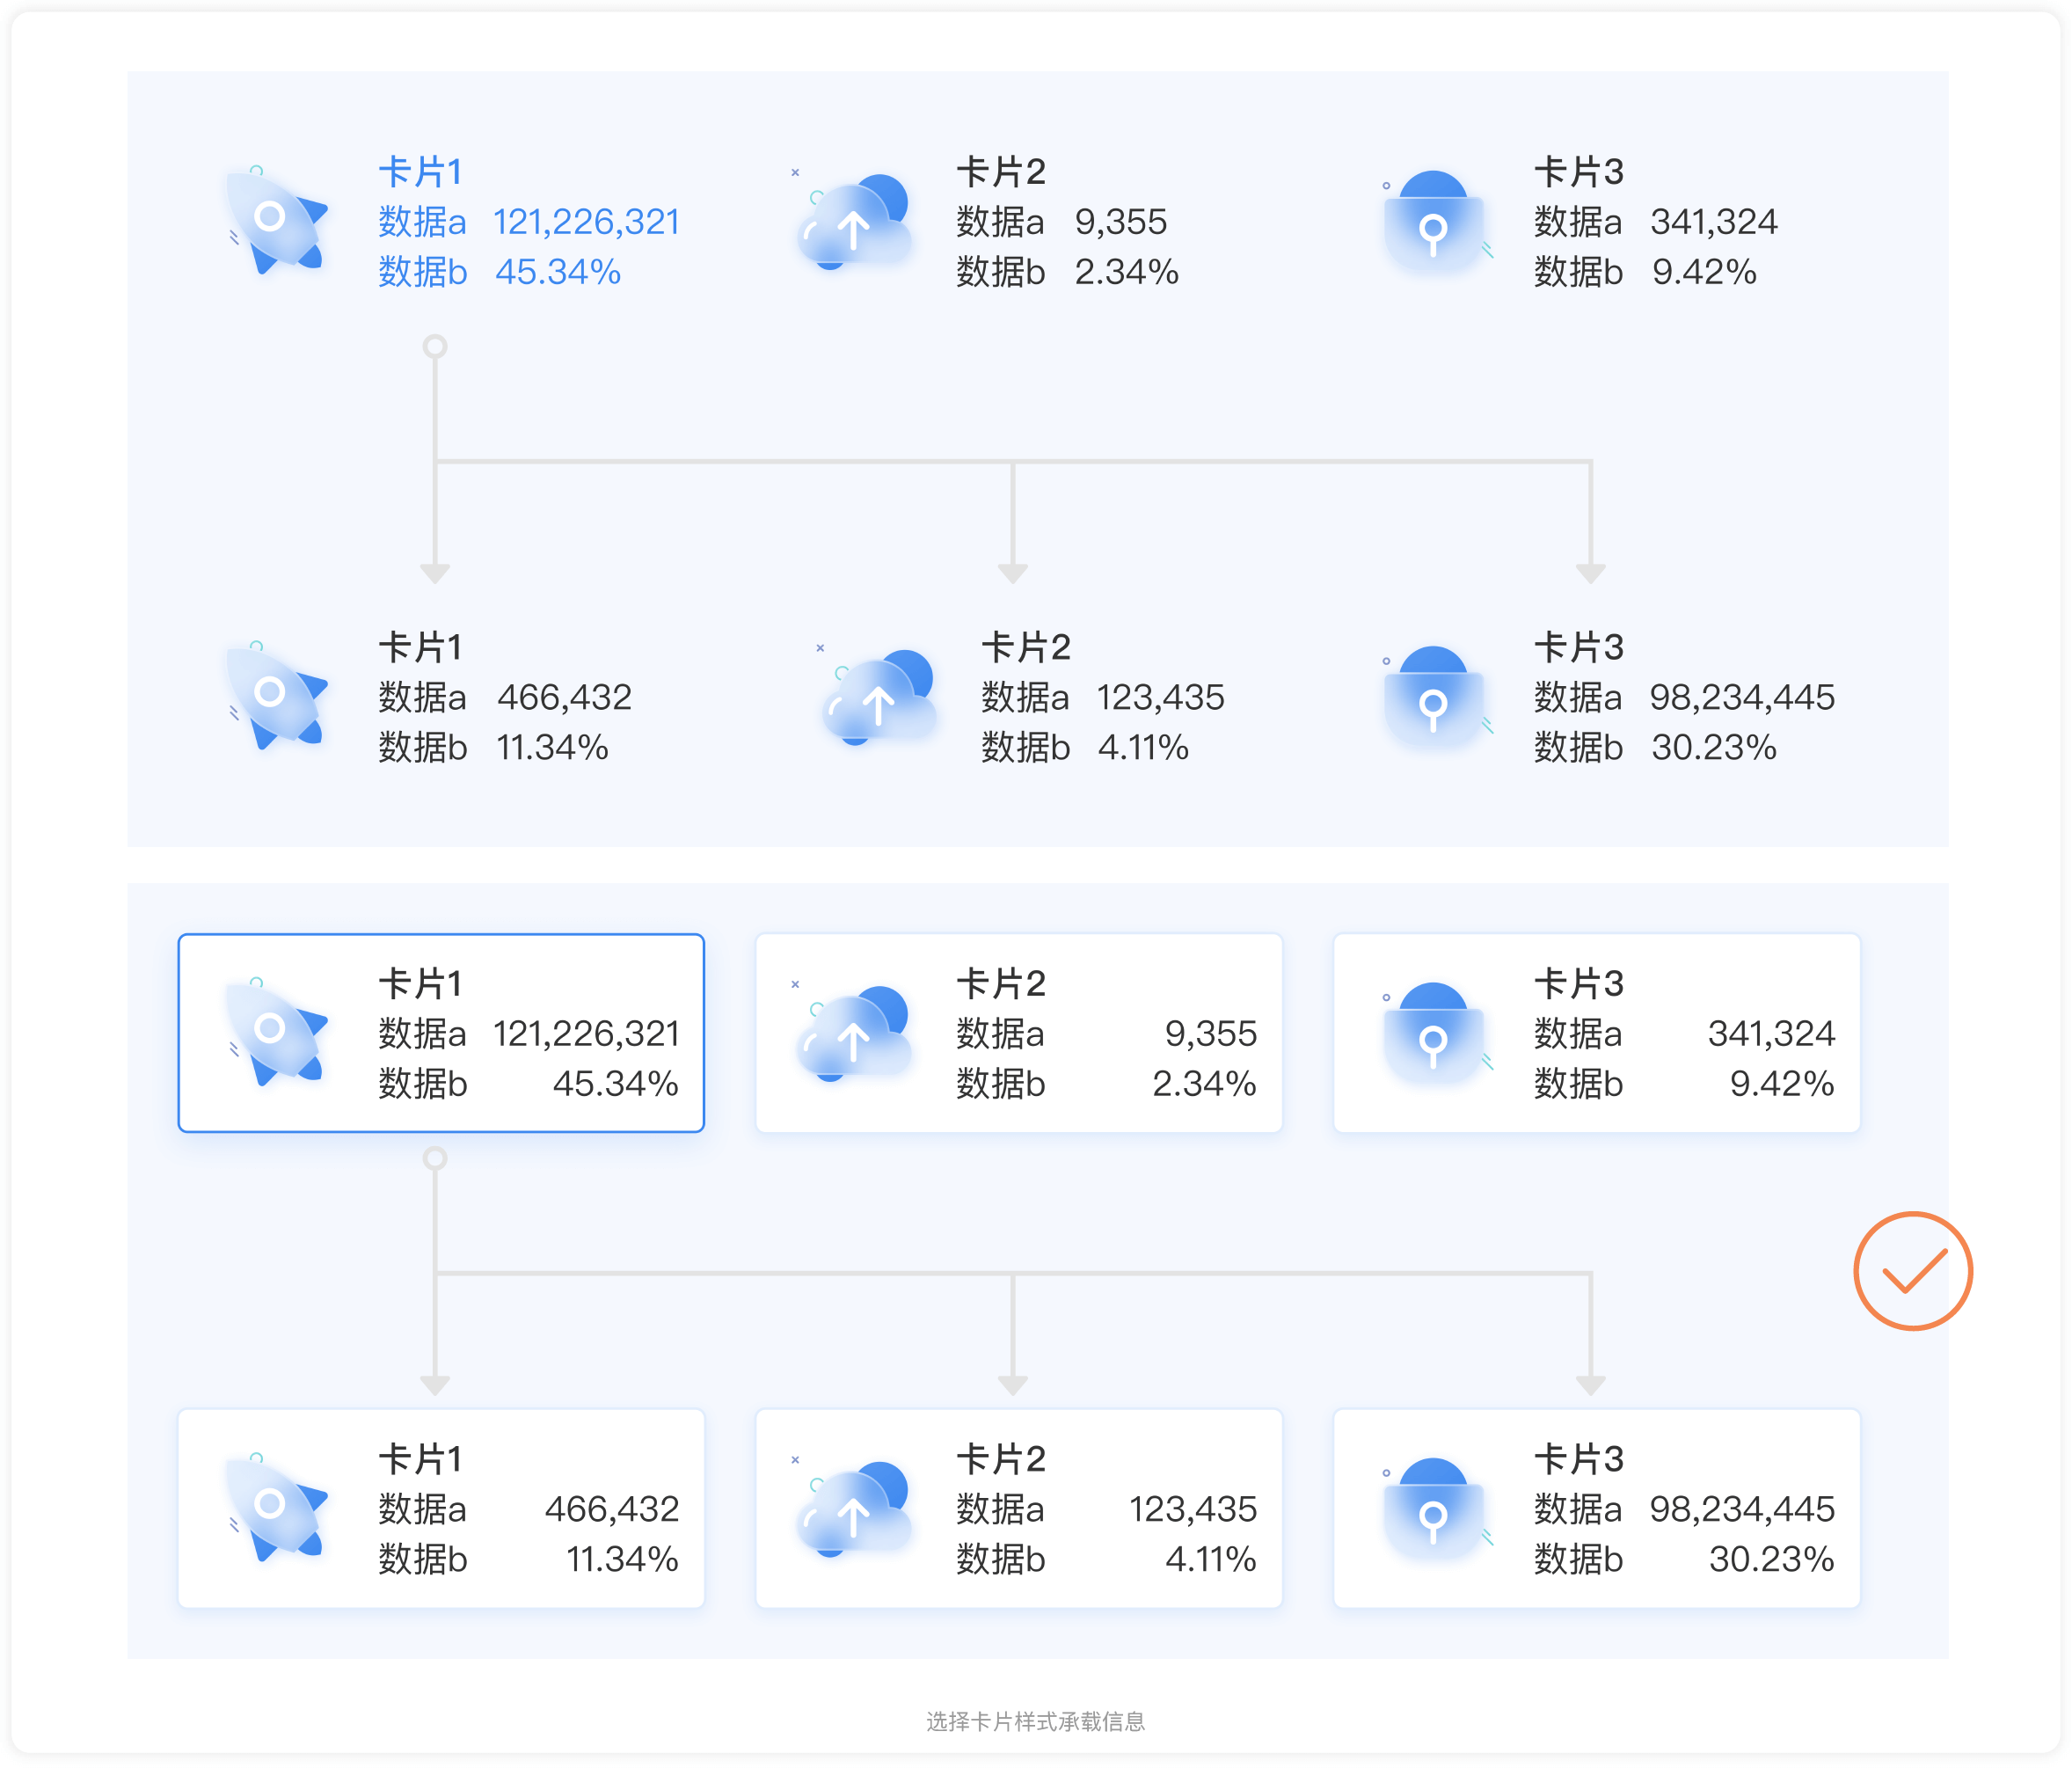This screenshot has width=2072, height=1768.
Task: Click cloud upload icon next to 9,355 in top row
Action: pos(855,222)
